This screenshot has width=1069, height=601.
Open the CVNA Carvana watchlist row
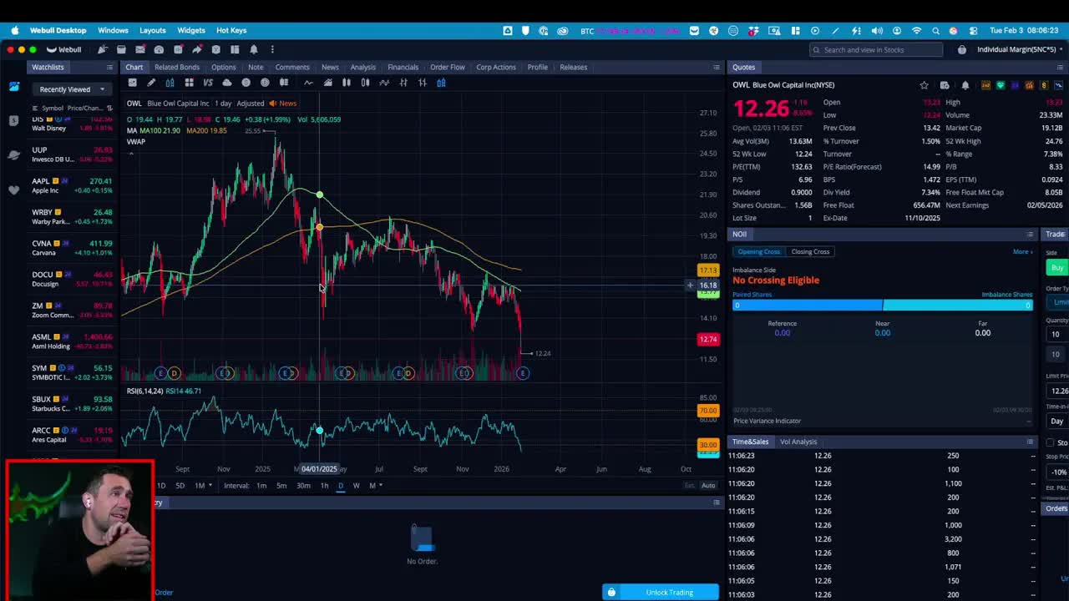pyautogui.click(x=73, y=248)
